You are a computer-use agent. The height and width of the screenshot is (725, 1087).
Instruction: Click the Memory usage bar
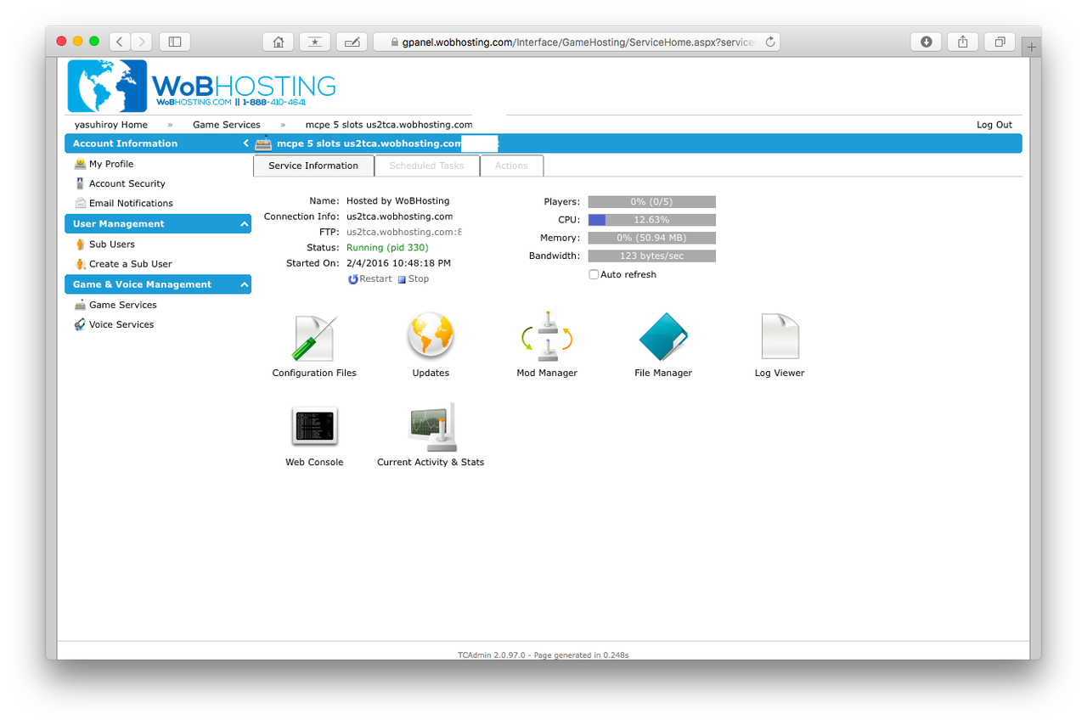(x=652, y=238)
